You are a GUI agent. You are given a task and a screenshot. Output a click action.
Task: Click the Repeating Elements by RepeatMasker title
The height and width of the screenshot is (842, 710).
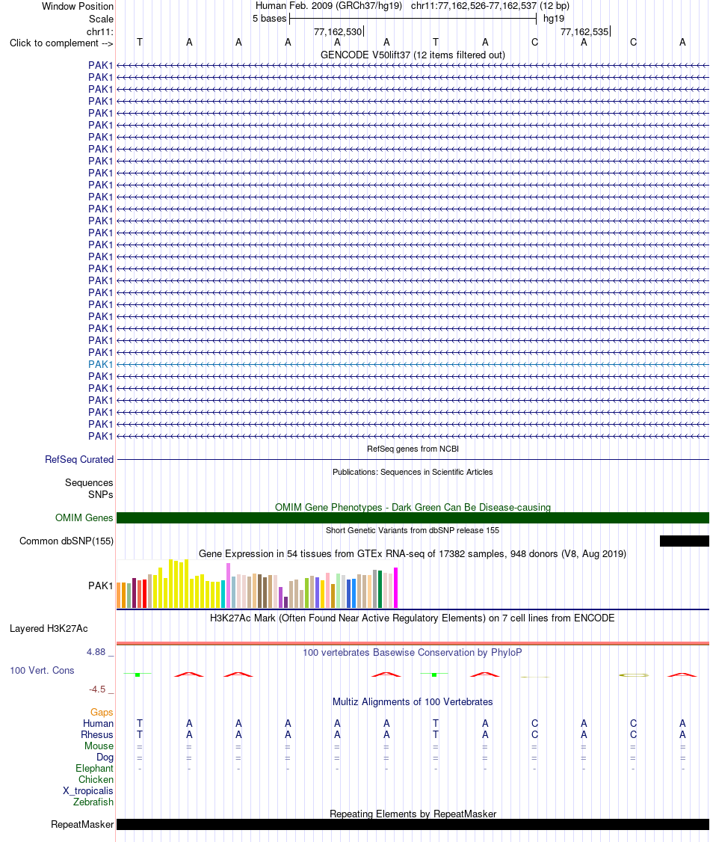click(413, 814)
